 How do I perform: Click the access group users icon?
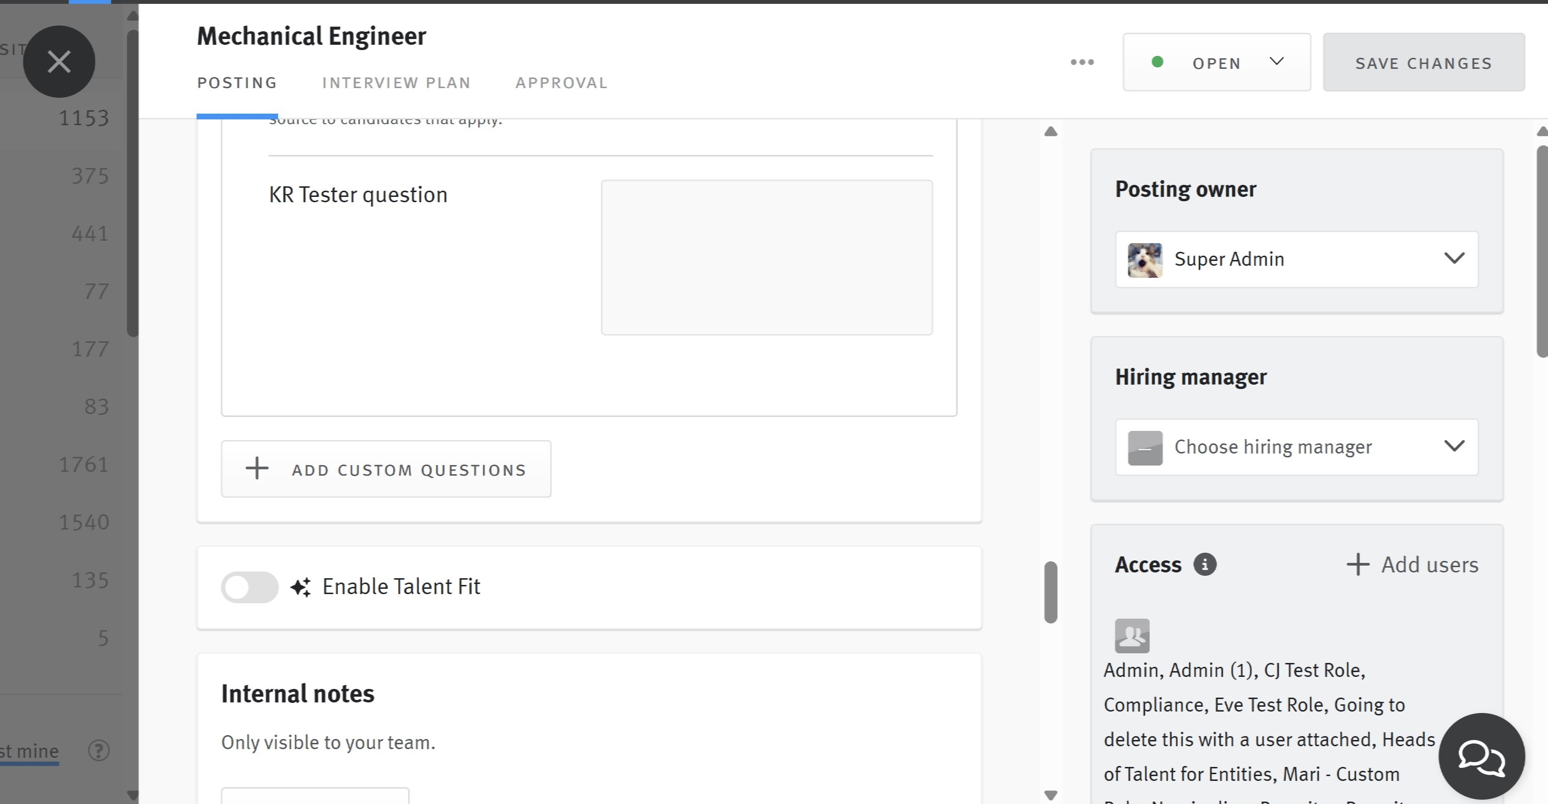pyautogui.click(x=1132, y=636)
